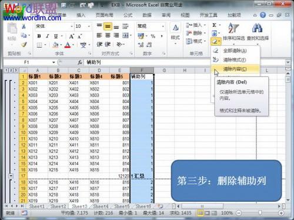Click the fill color bucket icon
The height and width of the screenshot is (220, 294).
point(55,45)
